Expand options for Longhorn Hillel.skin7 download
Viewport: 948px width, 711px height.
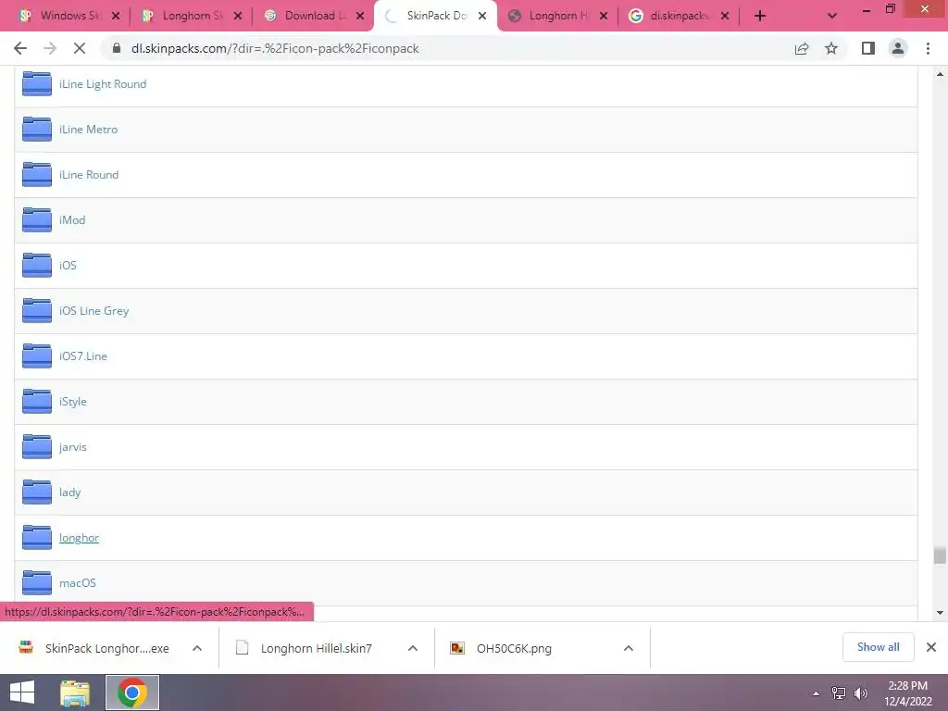413,648
